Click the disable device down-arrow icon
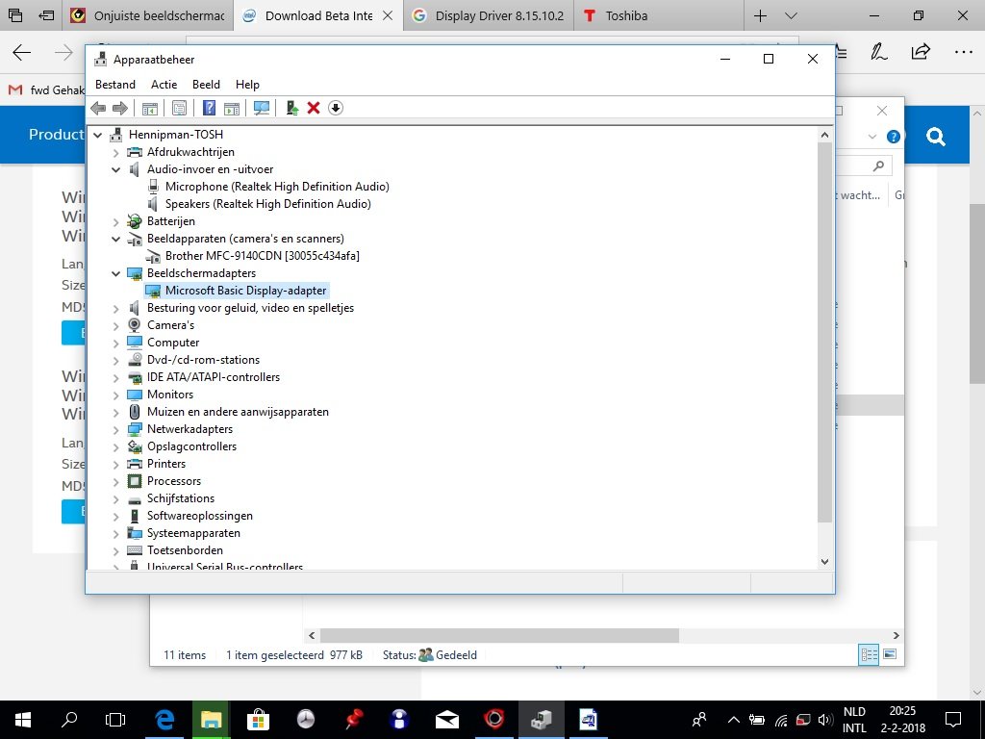 pyautogui.click(x=336, y=108)
